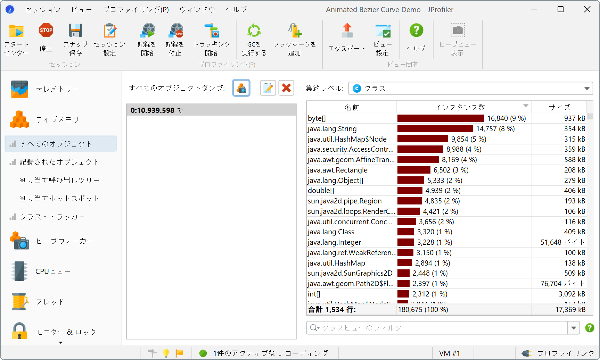Click the status bar lightbulb icon
The image size is (600, 360).
coord(166,353)
